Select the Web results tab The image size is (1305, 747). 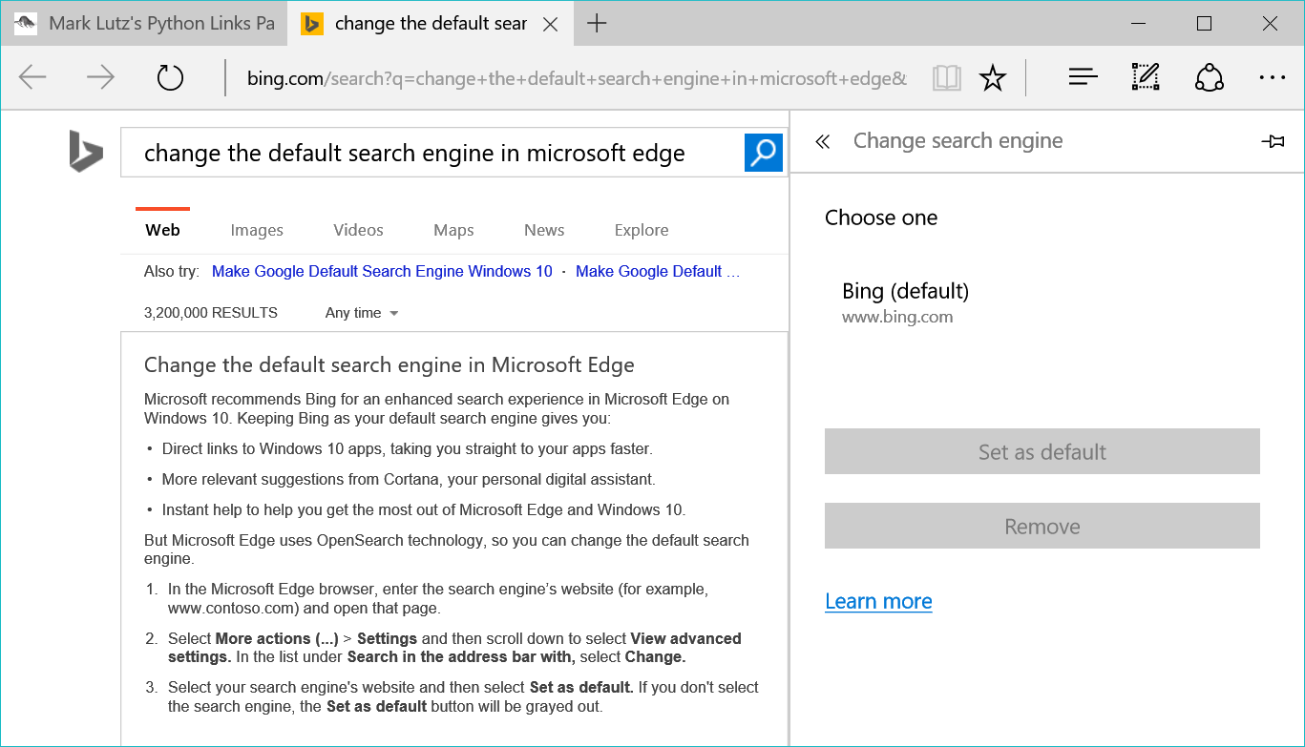tap(162, 230)
